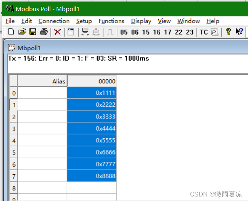Image resolution: width=248 pixels, height=201 pixels.
Task: Open the Read/Write definition window icon
Action: pyautogui.click(x=71, y=32)
